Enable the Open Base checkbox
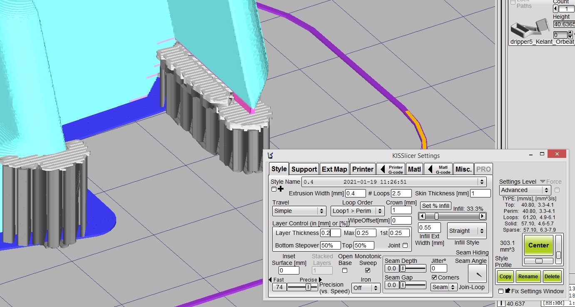The image size is (575, 307). coord(345,270)
